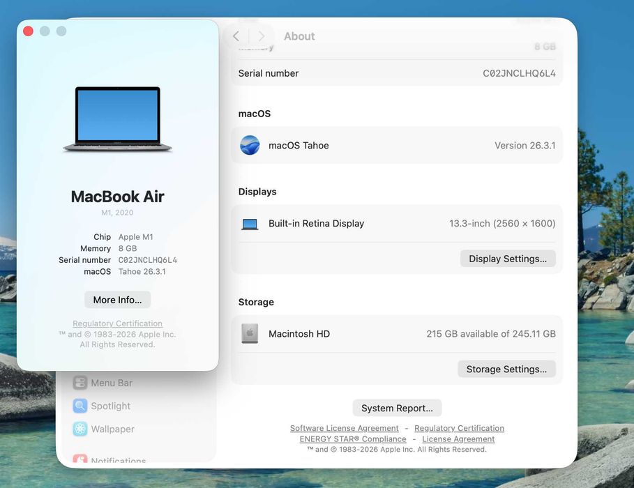
Task: Click the Displays section heading
Action: coord(257,192)
